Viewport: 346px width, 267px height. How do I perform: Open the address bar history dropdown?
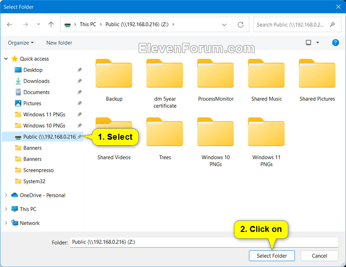tap(224, 25)
